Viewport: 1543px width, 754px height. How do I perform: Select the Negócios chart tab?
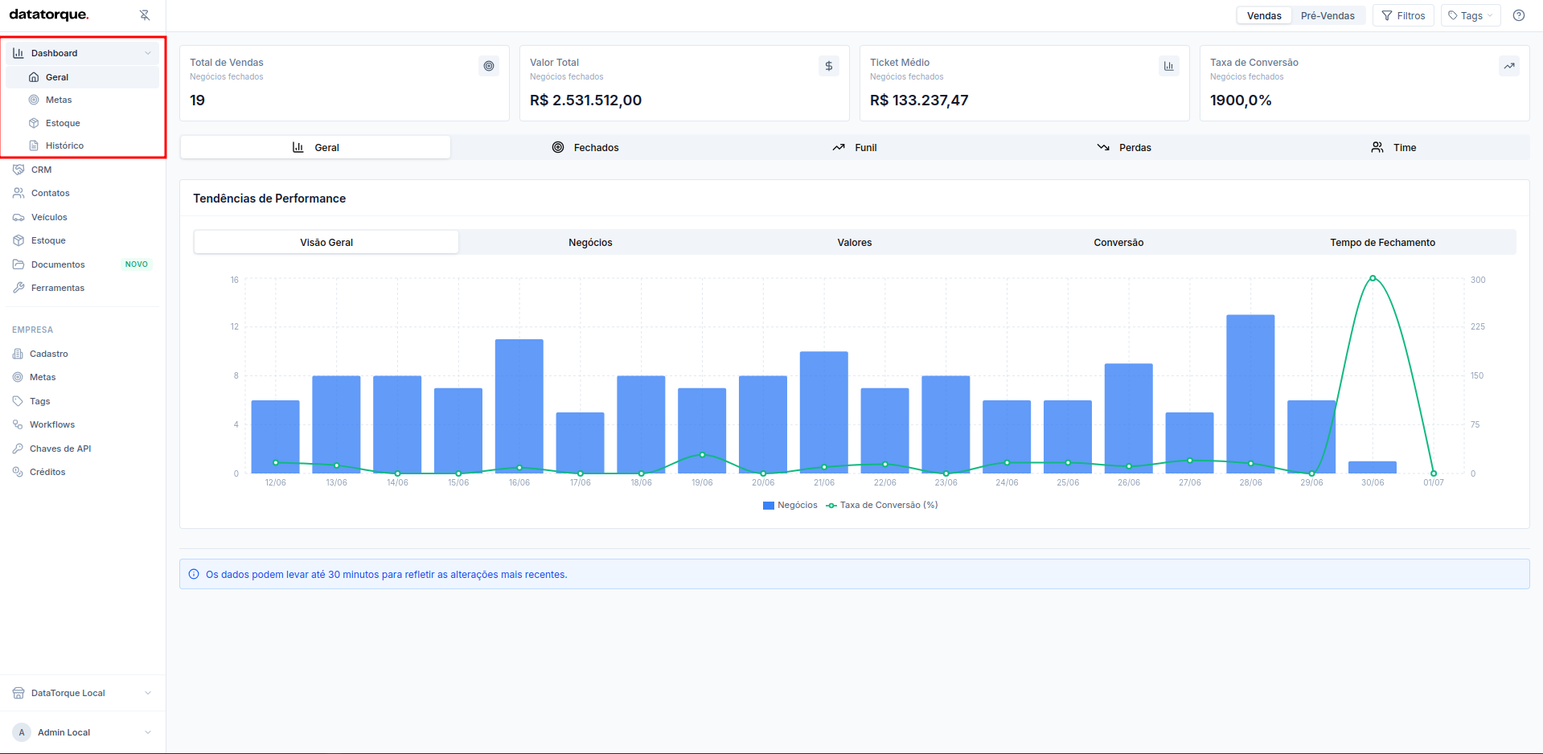coord(590,242)
